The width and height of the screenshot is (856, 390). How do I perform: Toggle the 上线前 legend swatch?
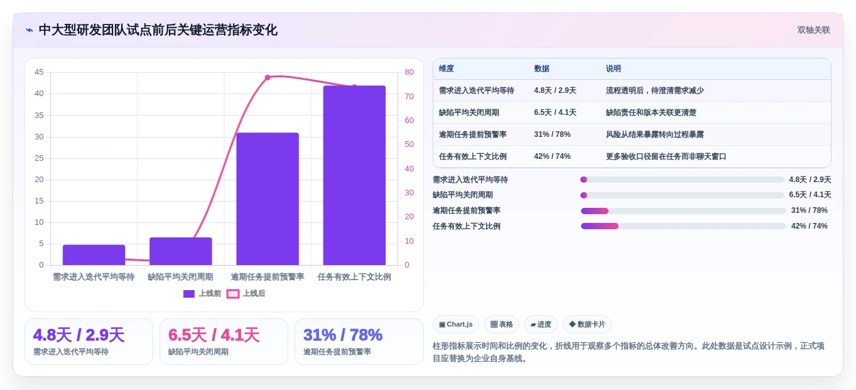pos(189,293)
